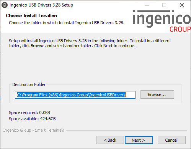Click the 'Destination Folder' group label
This screenshot has height=149, width=191.
click(x=29, y=84)
